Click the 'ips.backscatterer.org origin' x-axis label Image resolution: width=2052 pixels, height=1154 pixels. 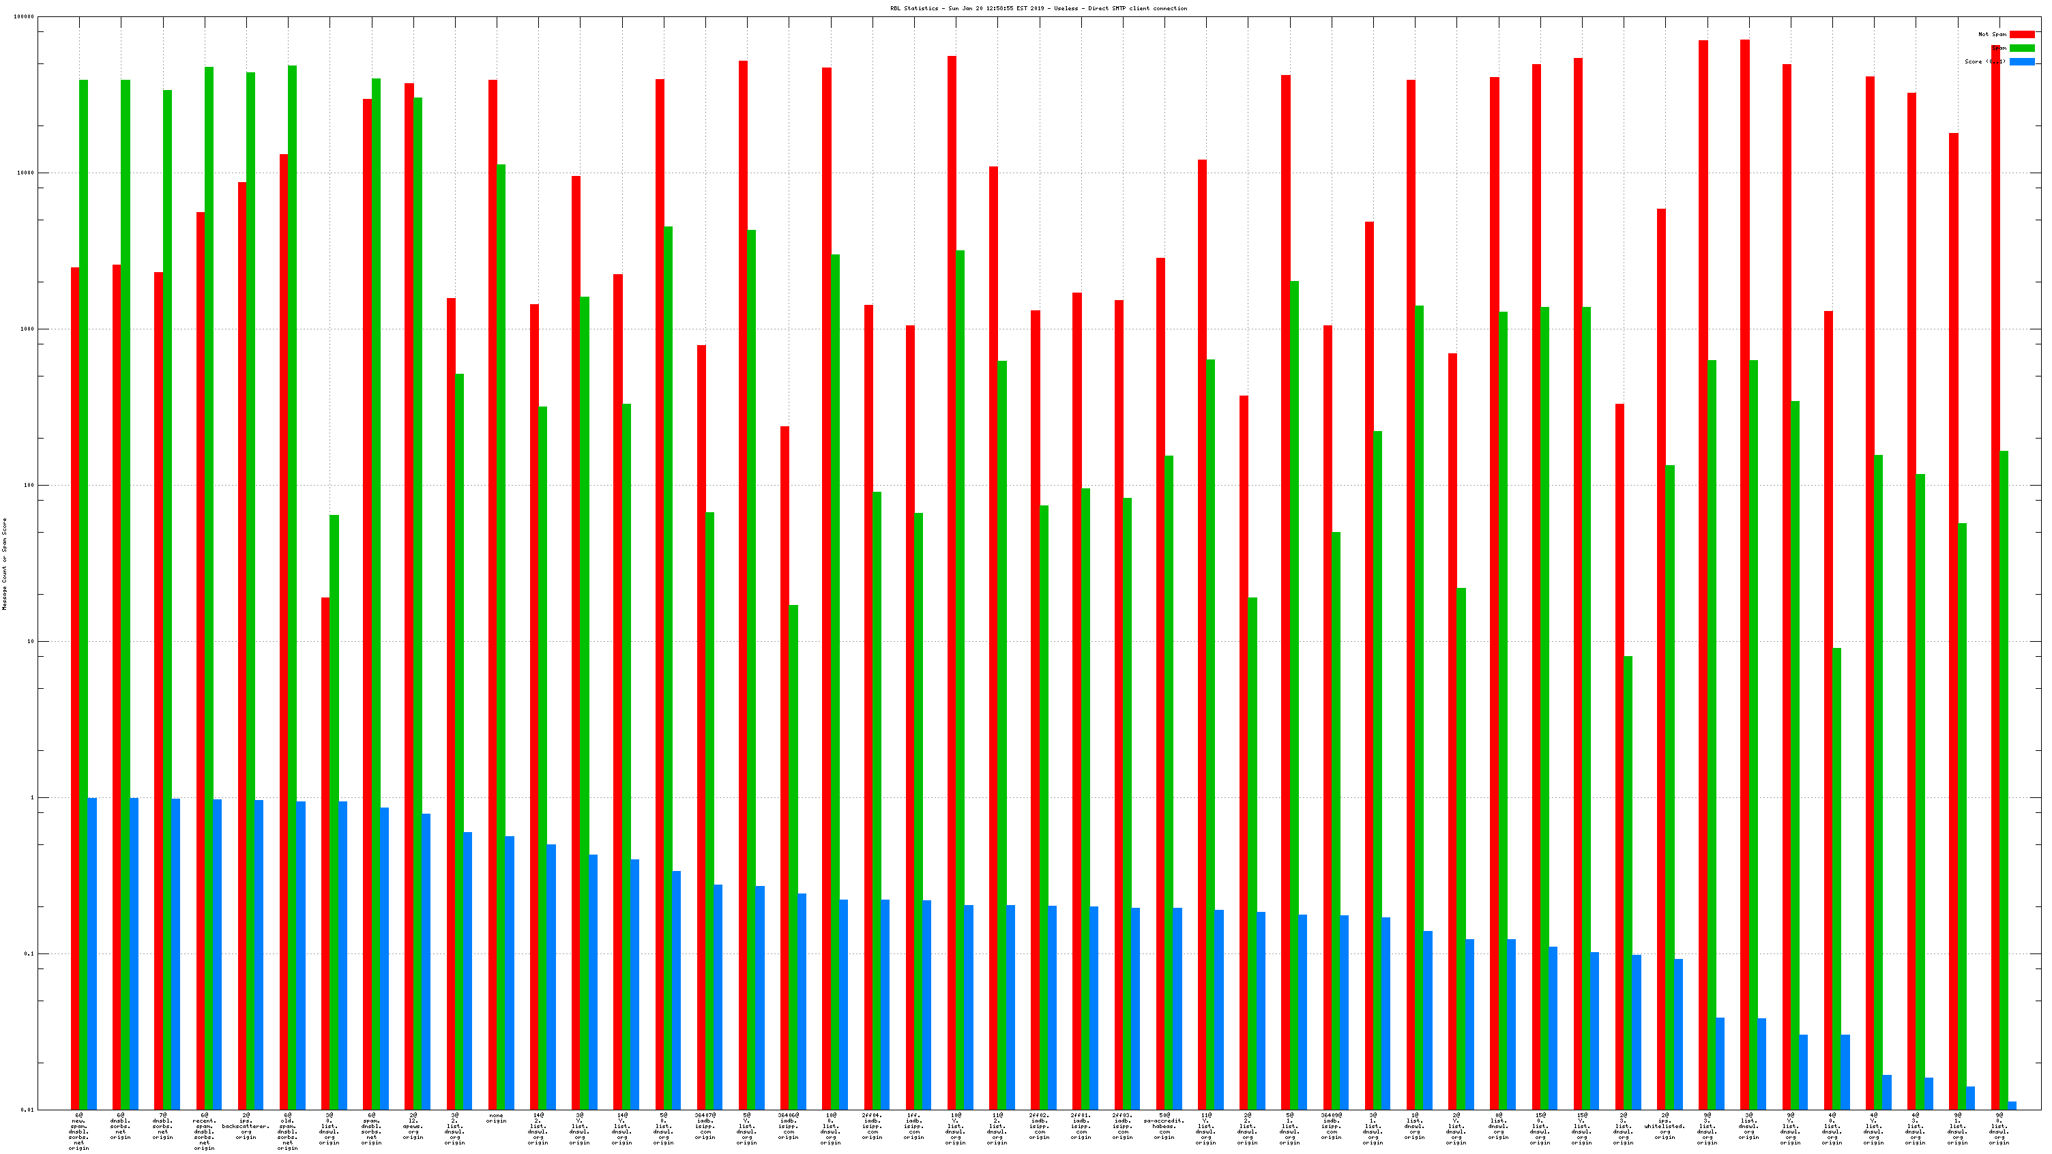coord(246,1126)
